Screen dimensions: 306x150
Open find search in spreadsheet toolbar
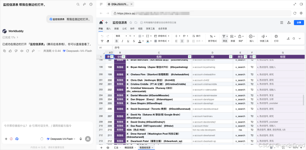pyautogui.click(x=294, y=38)
